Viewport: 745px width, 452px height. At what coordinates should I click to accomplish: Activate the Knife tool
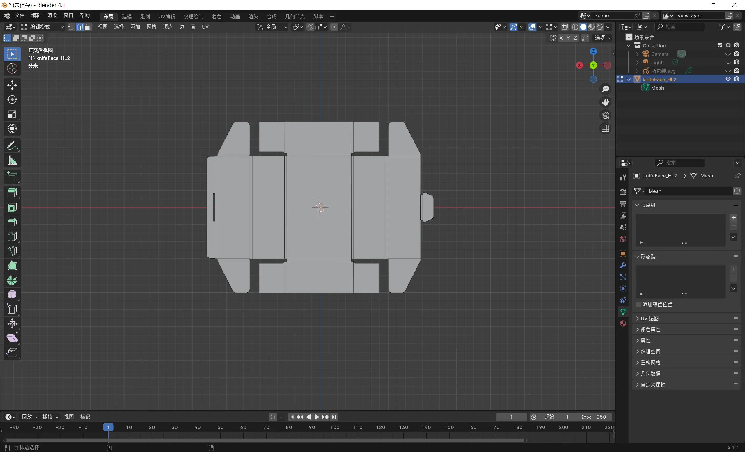pyautogui.click(x=12, y=251)
